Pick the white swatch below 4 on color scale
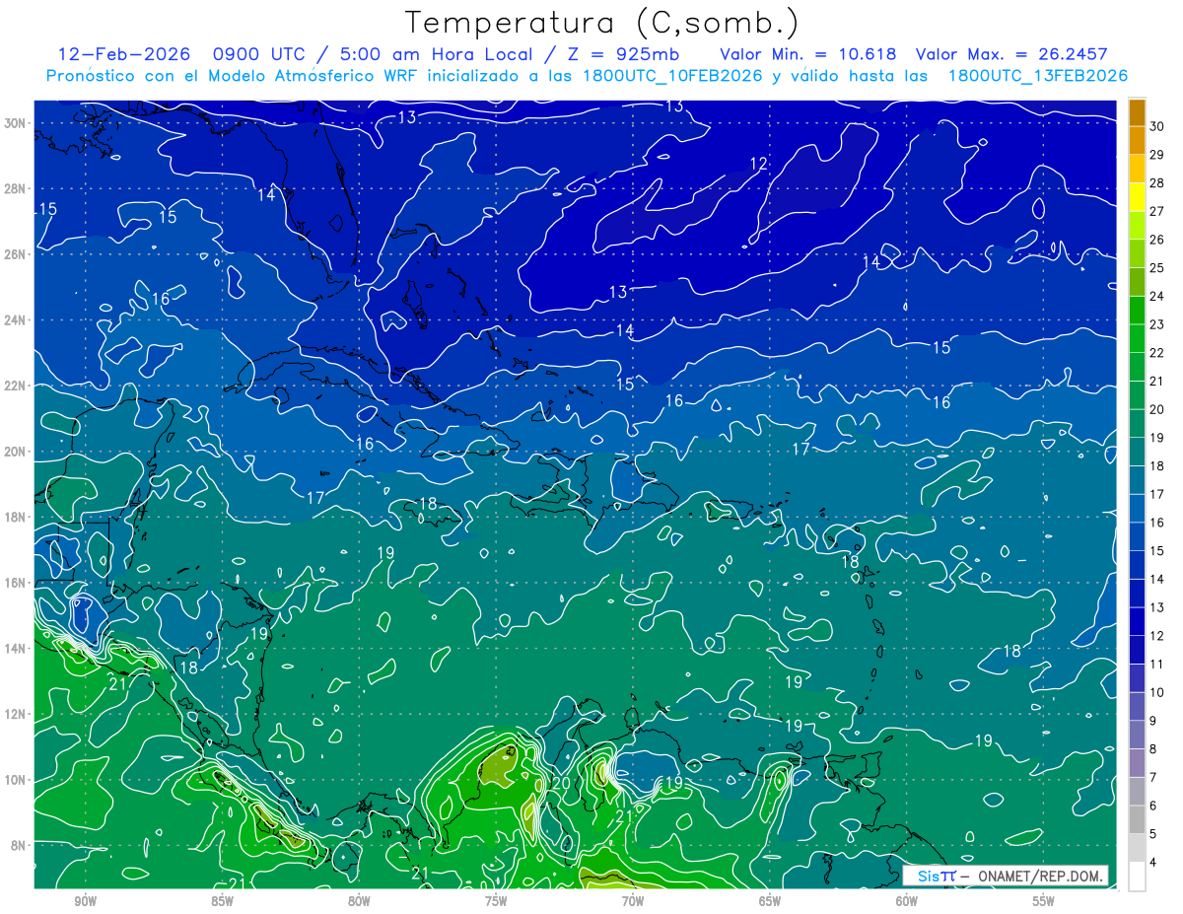Image resolution: width=1183 pixels, height=914 pixels. (1138, 877)
